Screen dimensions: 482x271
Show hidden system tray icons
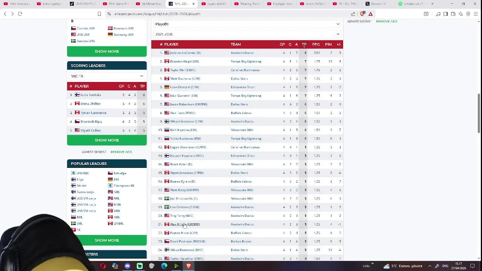[x=430, y=266]
